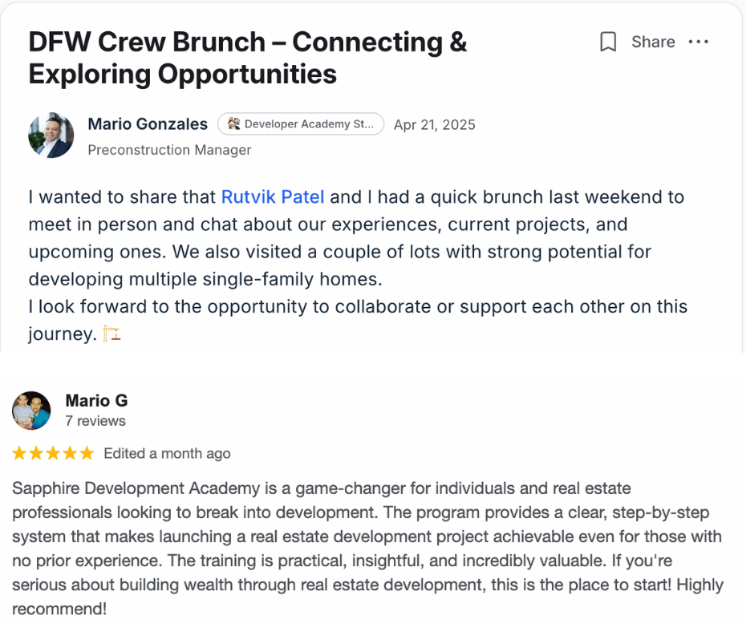Open the Rutvik Patel profile link
746x627 pixels.
[273, 196]
